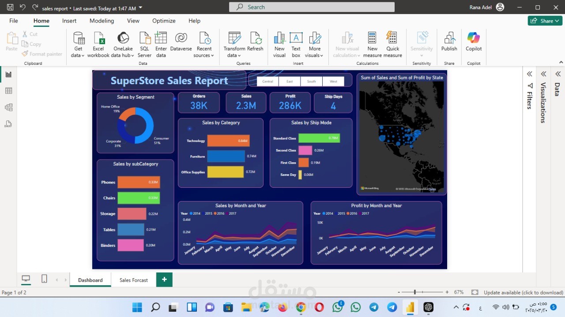Open DAX query view in left sidebar
Image resolution: width=565 pixels, height=317 pixels.
tap(8, 124)
